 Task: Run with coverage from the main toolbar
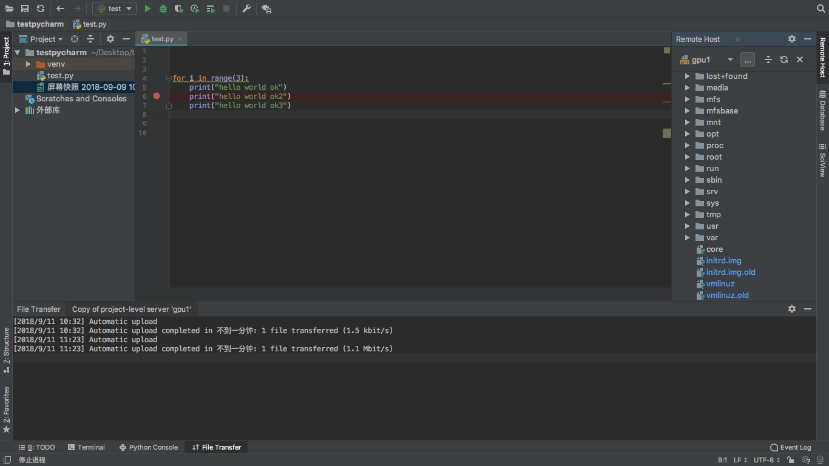click(x=178, y=8)
